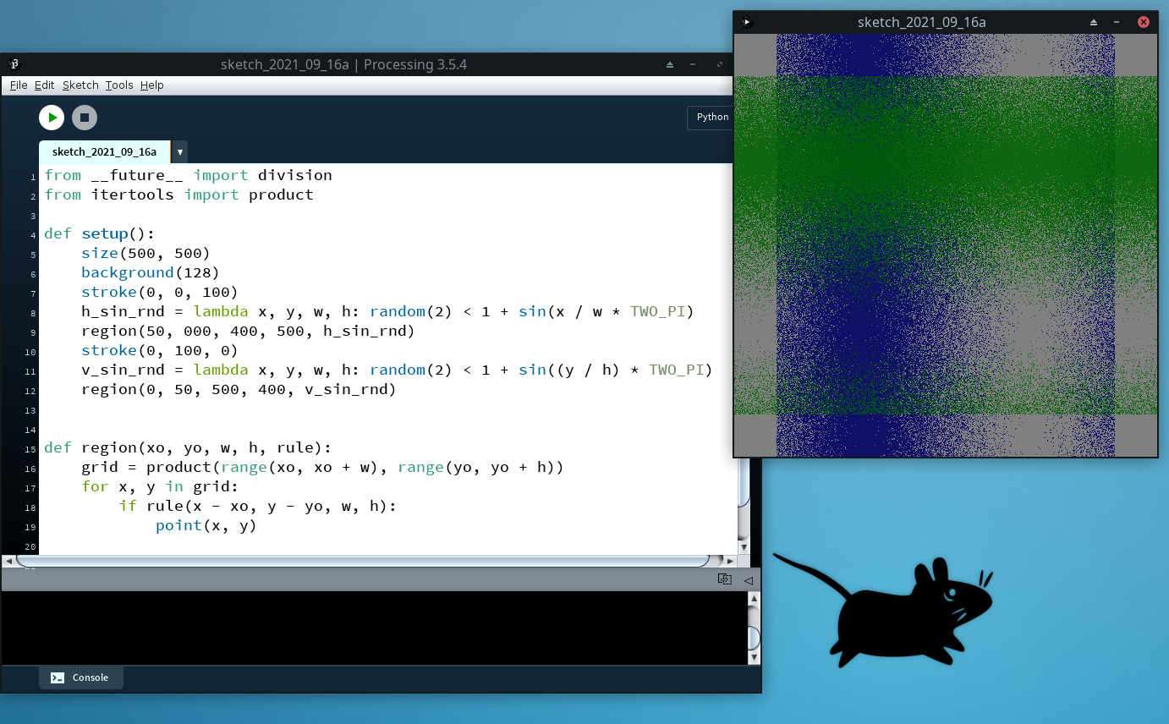Viewport: 1169px width, 724px height.
Task: Shade the Processing window with eject icon
Action: pos(670,64)
